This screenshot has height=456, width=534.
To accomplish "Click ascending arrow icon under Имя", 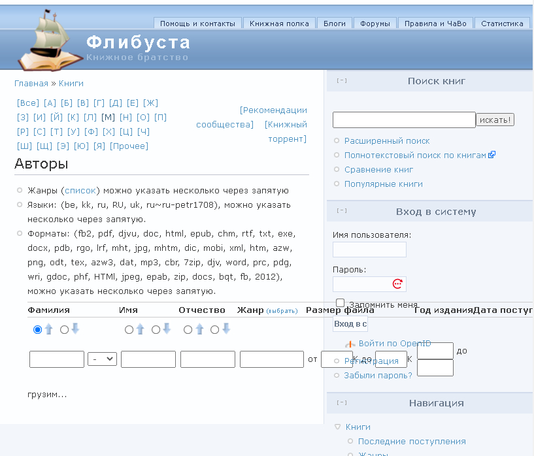I will click(x=141, y=329).
